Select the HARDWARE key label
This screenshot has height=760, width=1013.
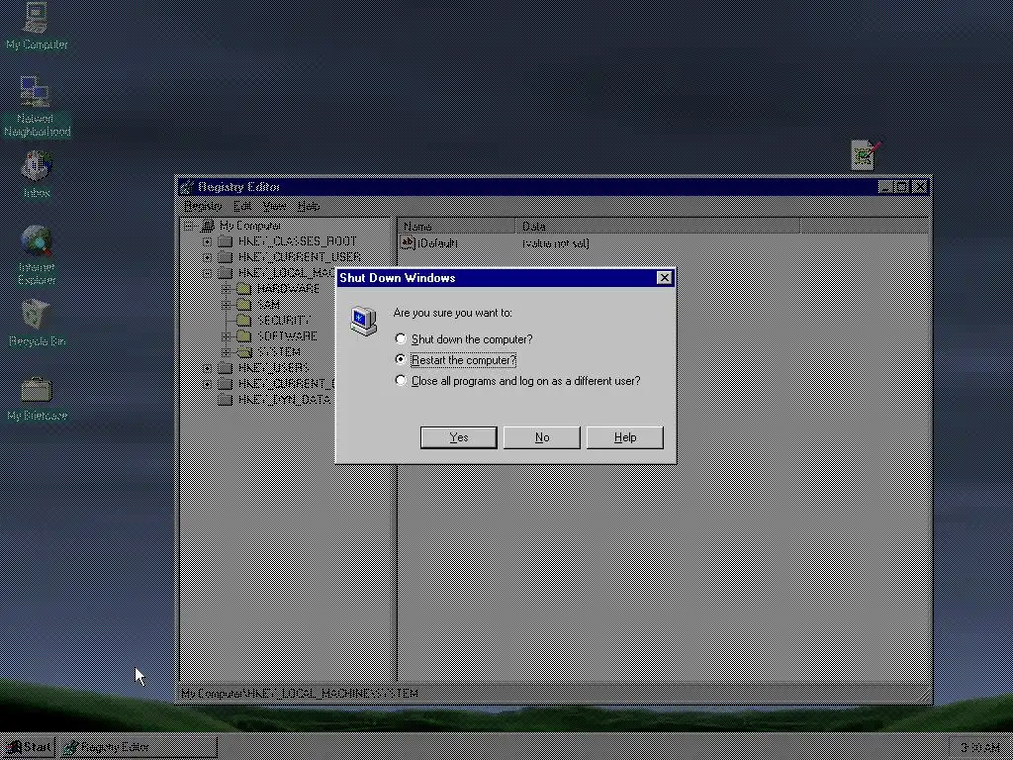coord(288,289)
